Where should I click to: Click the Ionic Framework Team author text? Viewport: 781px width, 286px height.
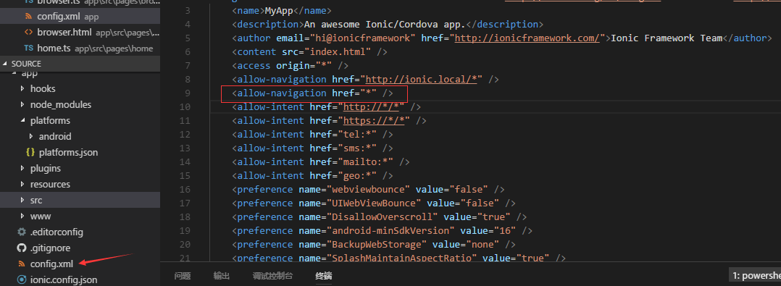coord(667,38)
